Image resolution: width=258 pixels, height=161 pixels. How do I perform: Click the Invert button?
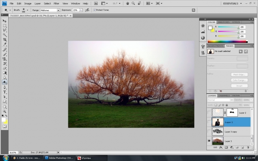[240, 86]
